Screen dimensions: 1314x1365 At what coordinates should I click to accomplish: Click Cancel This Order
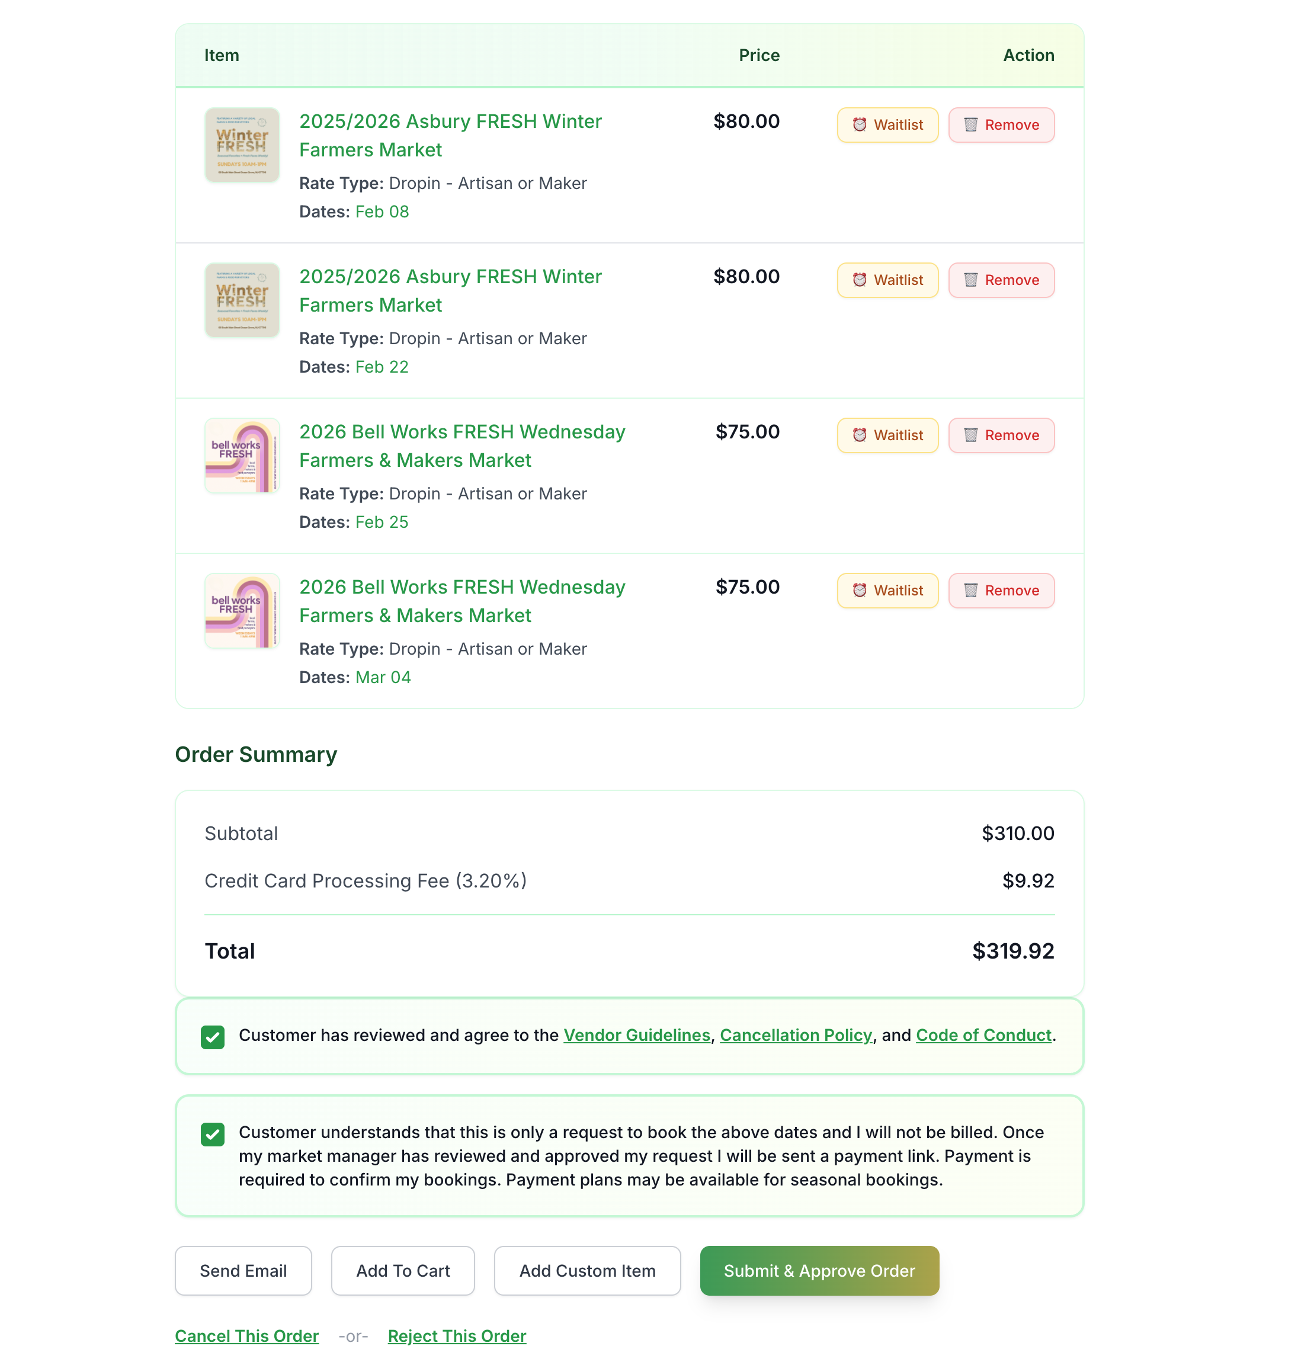(x=246, y=1336)
